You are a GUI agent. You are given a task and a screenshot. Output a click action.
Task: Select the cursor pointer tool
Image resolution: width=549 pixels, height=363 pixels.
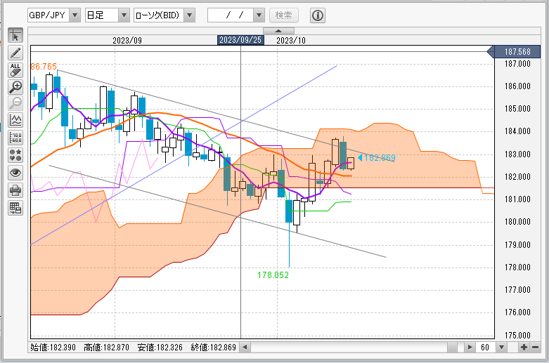click(15, 36)
